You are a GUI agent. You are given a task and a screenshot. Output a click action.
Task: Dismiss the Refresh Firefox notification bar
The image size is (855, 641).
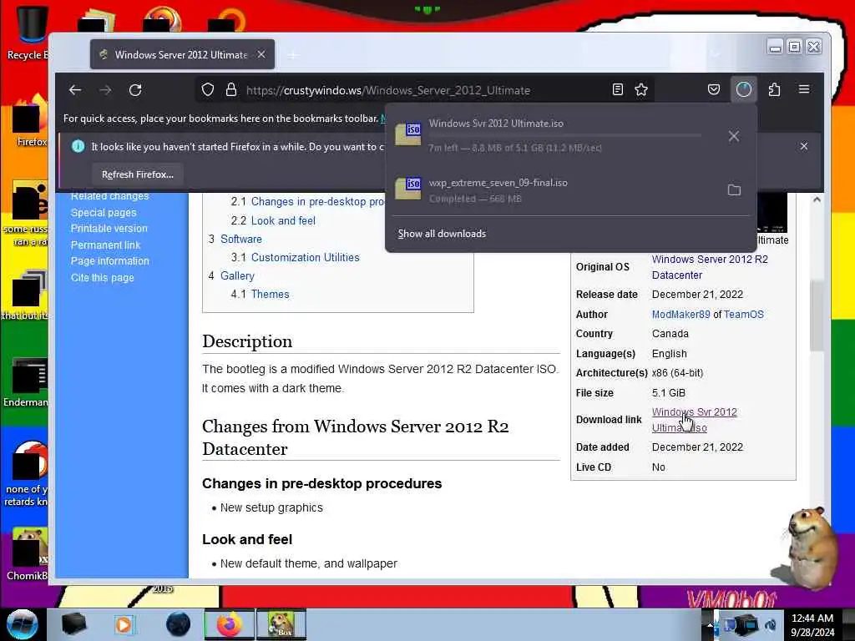(x=804, y=146)
